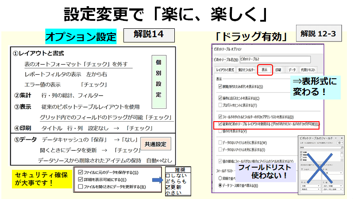Click the field list scroll-up arrow
The image size is (358, 199).
(342, 152)
